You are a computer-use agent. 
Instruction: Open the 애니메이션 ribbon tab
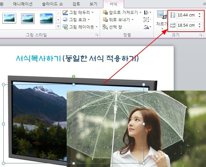coord(22,4)
